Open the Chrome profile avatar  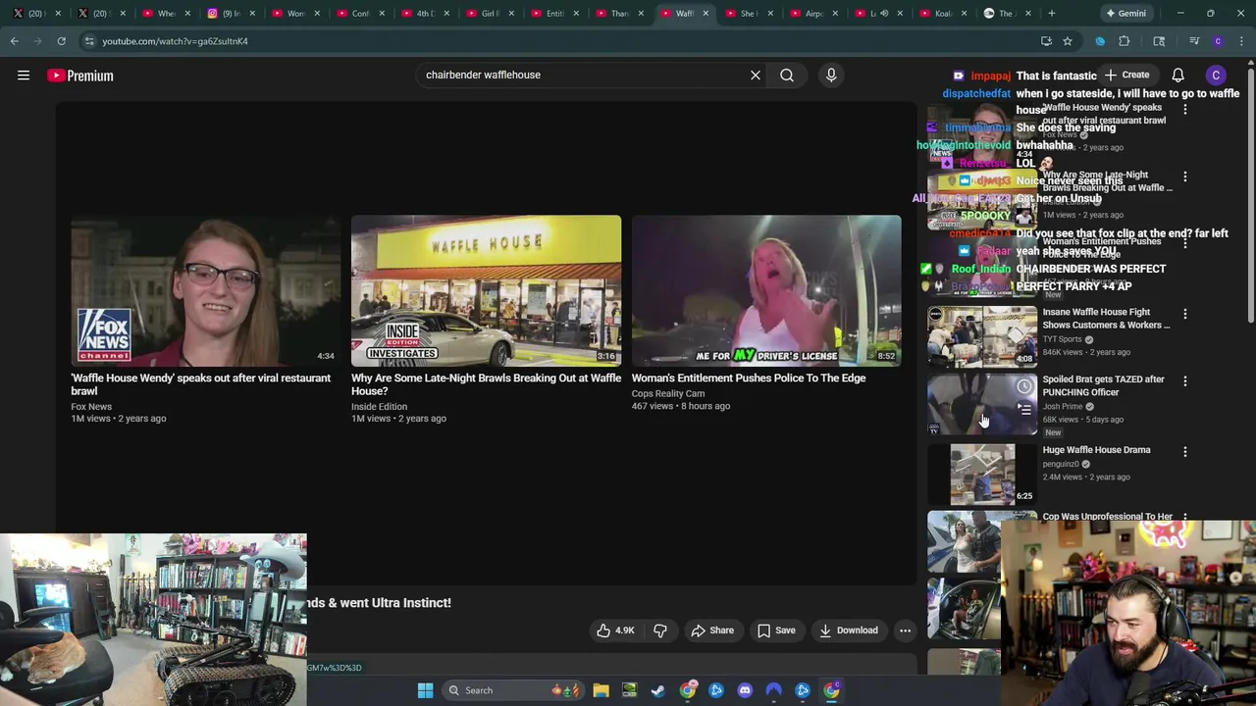point(1218,41)
